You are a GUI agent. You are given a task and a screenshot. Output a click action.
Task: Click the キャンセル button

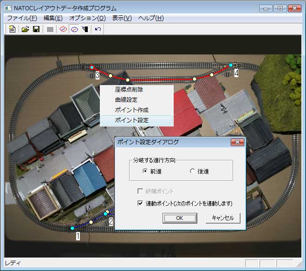223,218
